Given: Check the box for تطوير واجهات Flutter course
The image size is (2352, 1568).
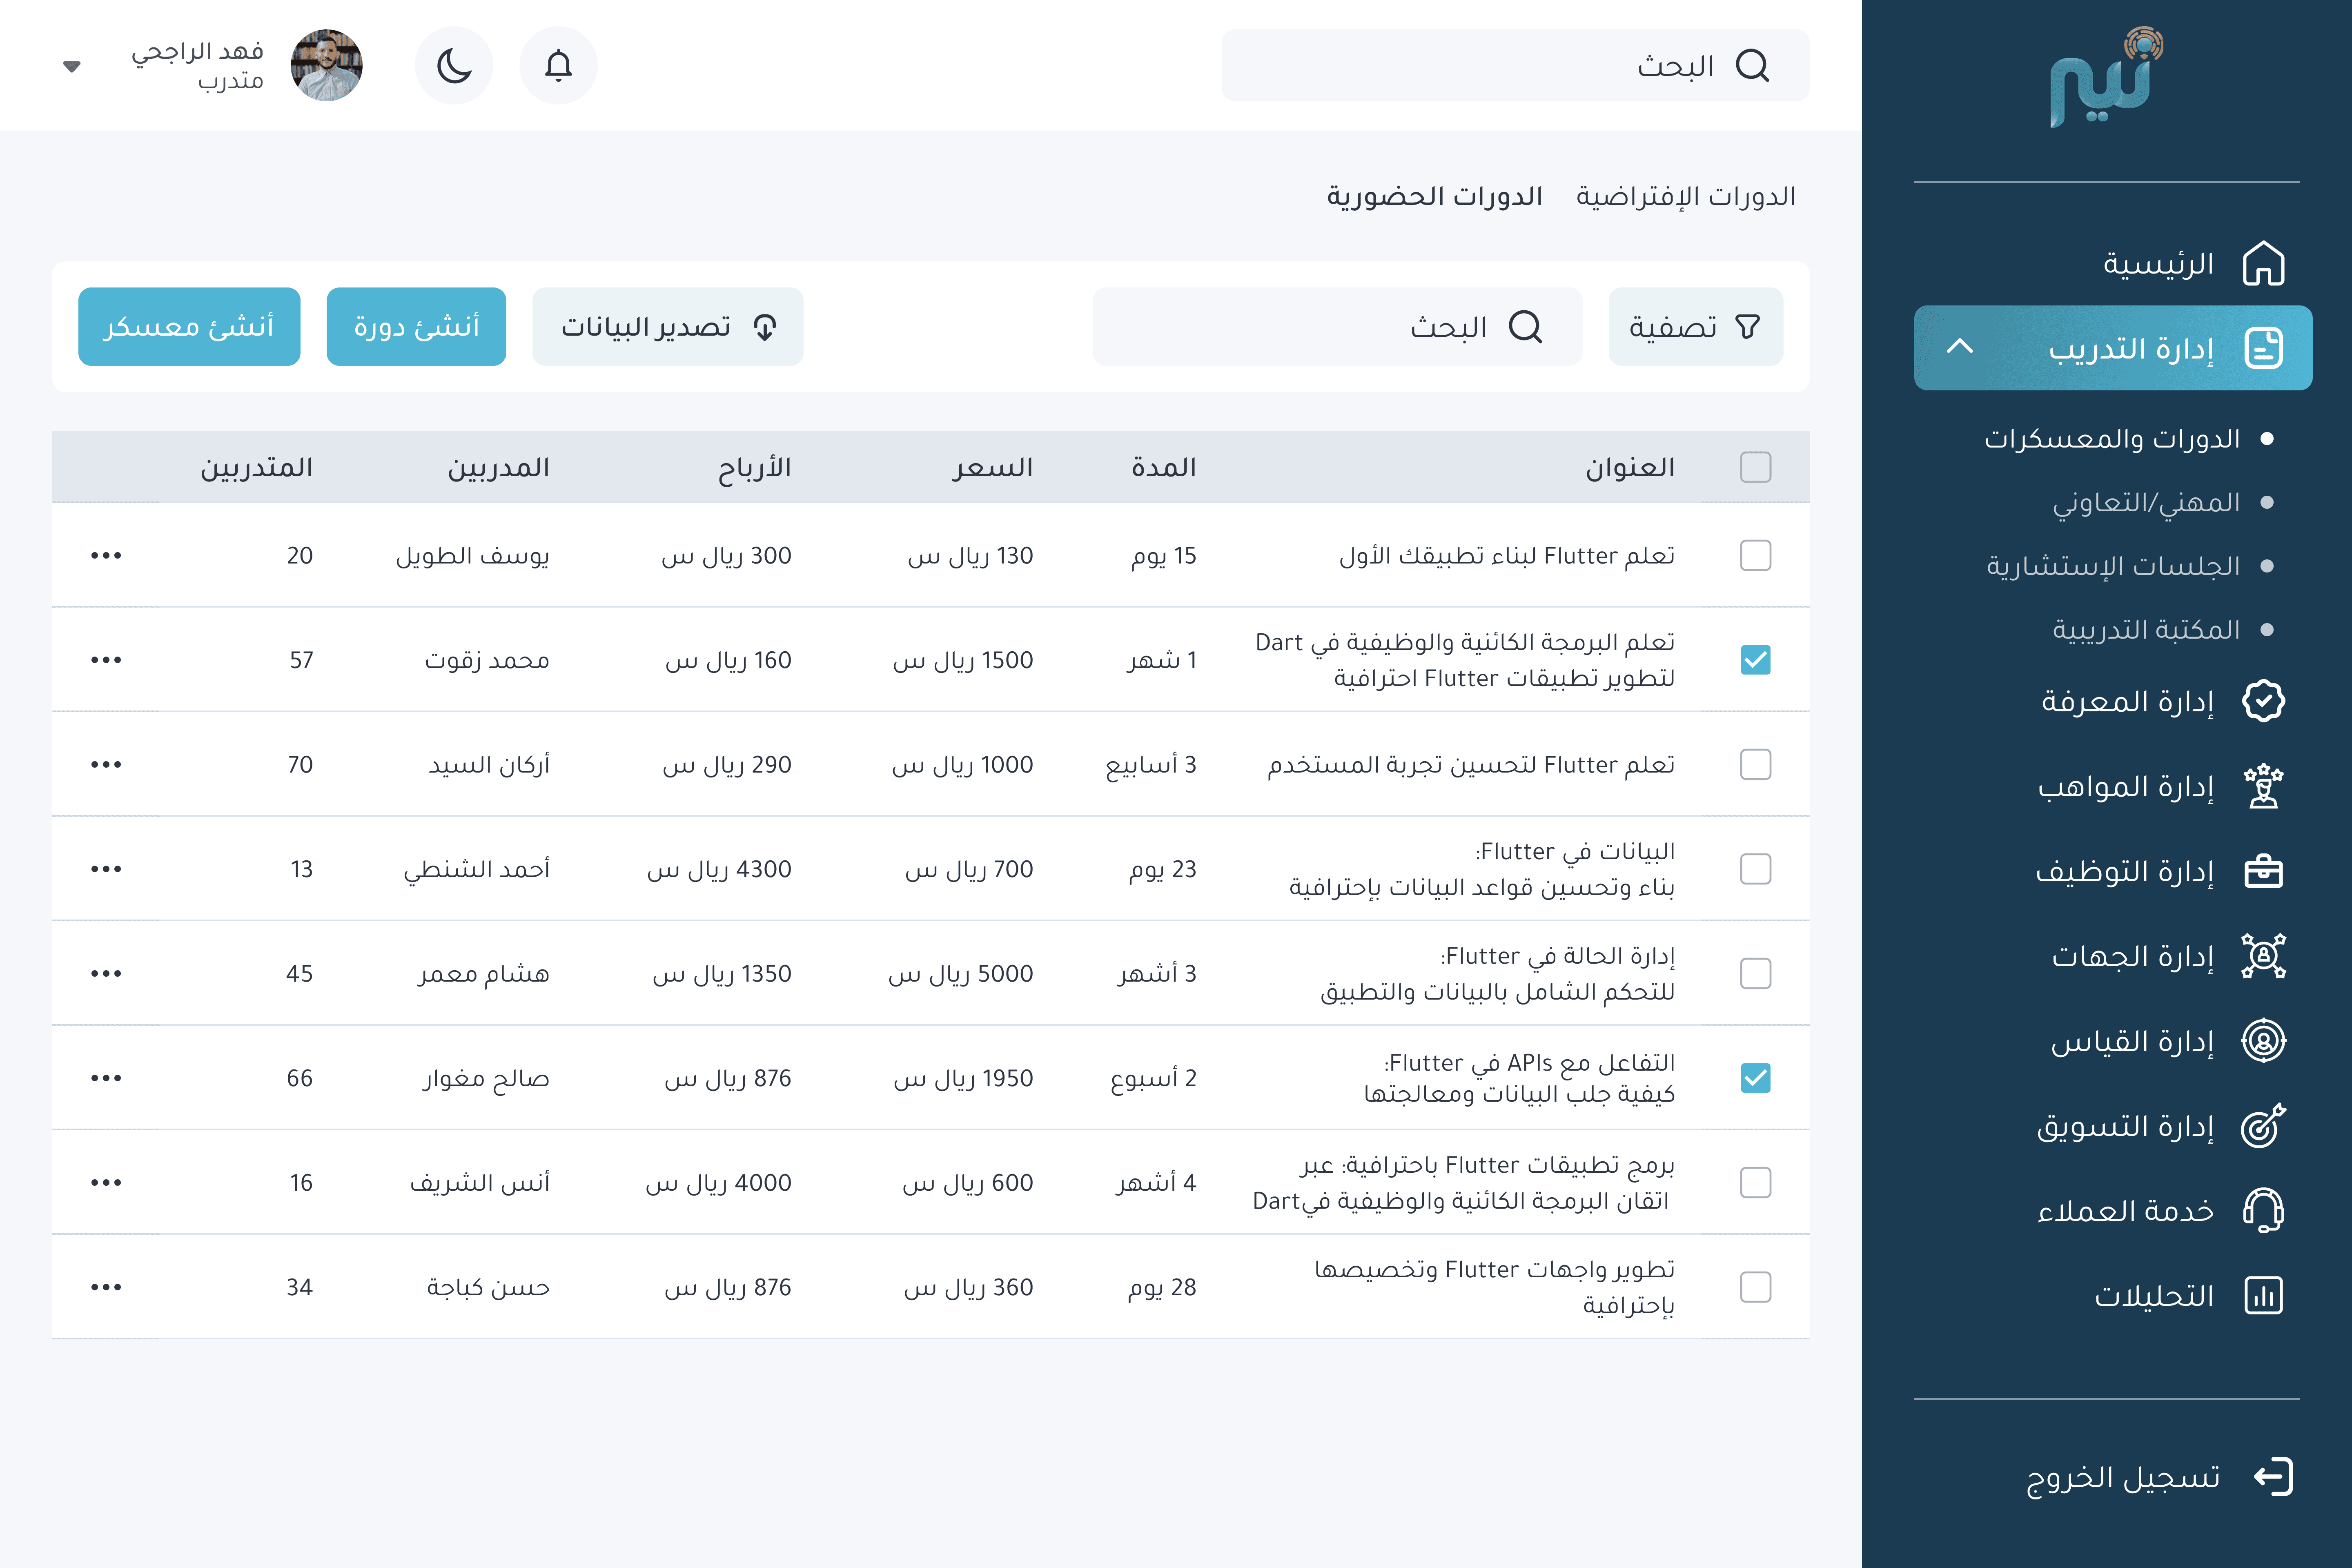Looking at the screenshot, I should pos(1755,1287).
